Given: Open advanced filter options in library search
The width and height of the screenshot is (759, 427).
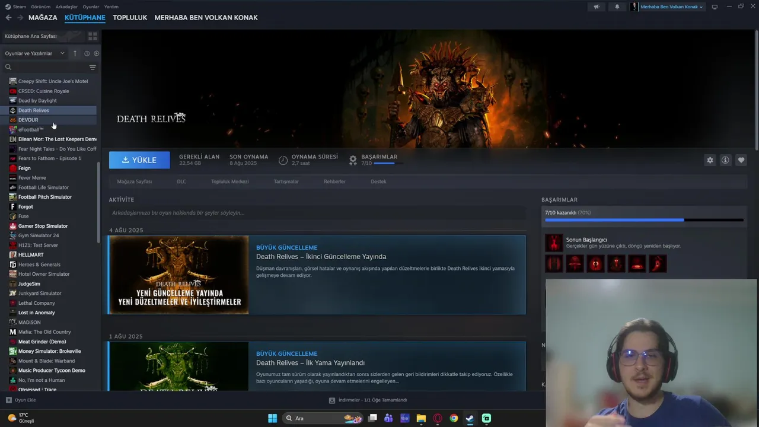Looking at the screenshot, I should coord(93,67).
